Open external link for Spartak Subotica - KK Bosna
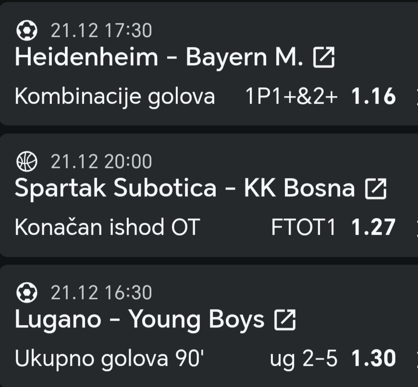This screenshot has width=418, height=387. 376,189
